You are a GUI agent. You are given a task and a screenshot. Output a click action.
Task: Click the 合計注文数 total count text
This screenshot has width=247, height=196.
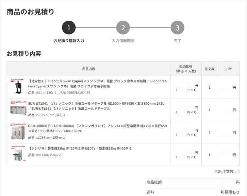click(227, 172)
